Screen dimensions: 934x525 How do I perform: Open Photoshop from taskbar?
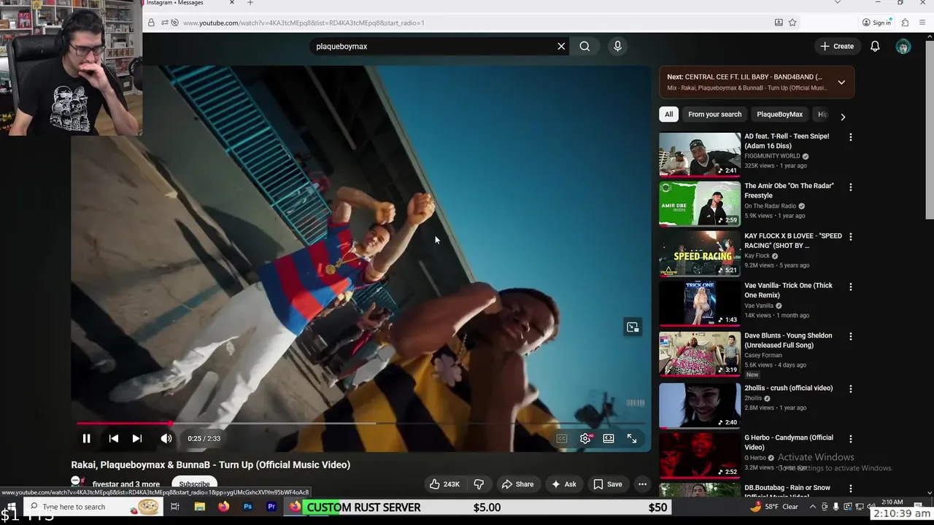tap(247, 507)
